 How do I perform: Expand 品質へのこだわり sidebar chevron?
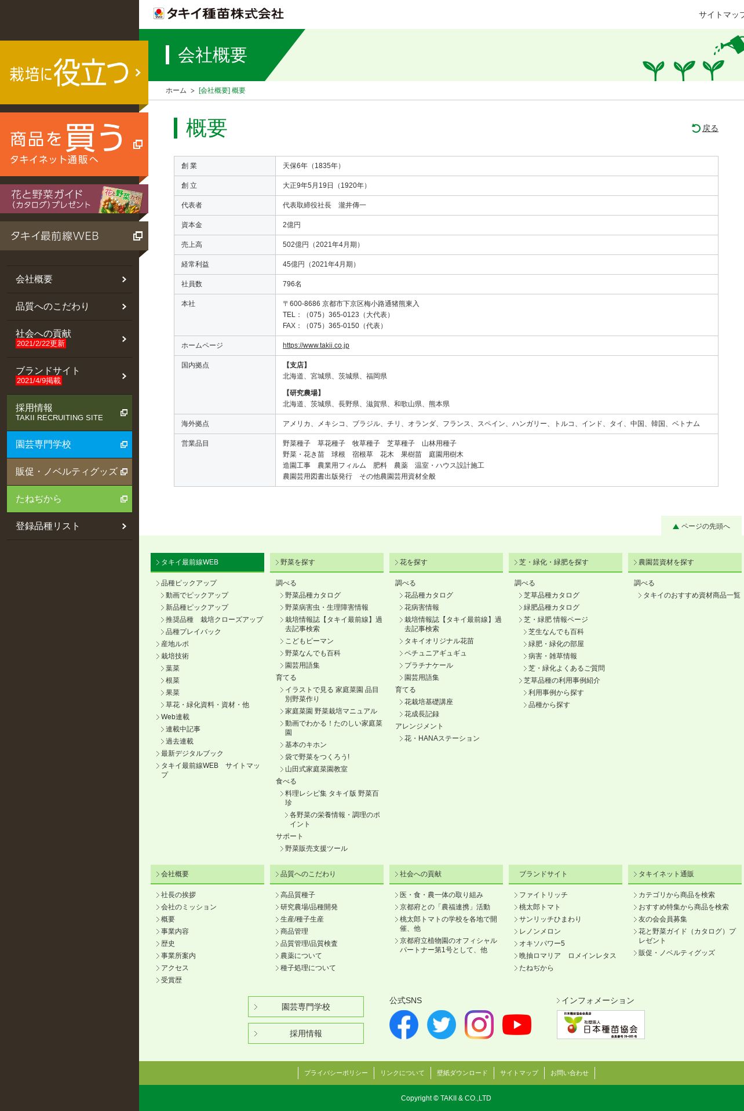[x=124, y=307]
